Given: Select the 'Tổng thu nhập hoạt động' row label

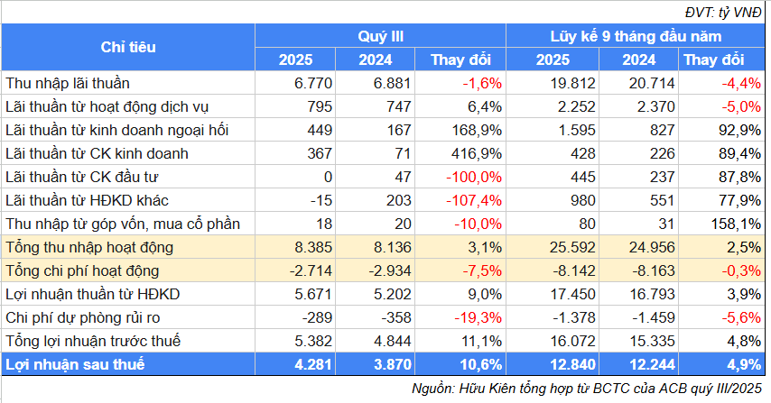Looking at the screenshot, I should click(88, 247).
